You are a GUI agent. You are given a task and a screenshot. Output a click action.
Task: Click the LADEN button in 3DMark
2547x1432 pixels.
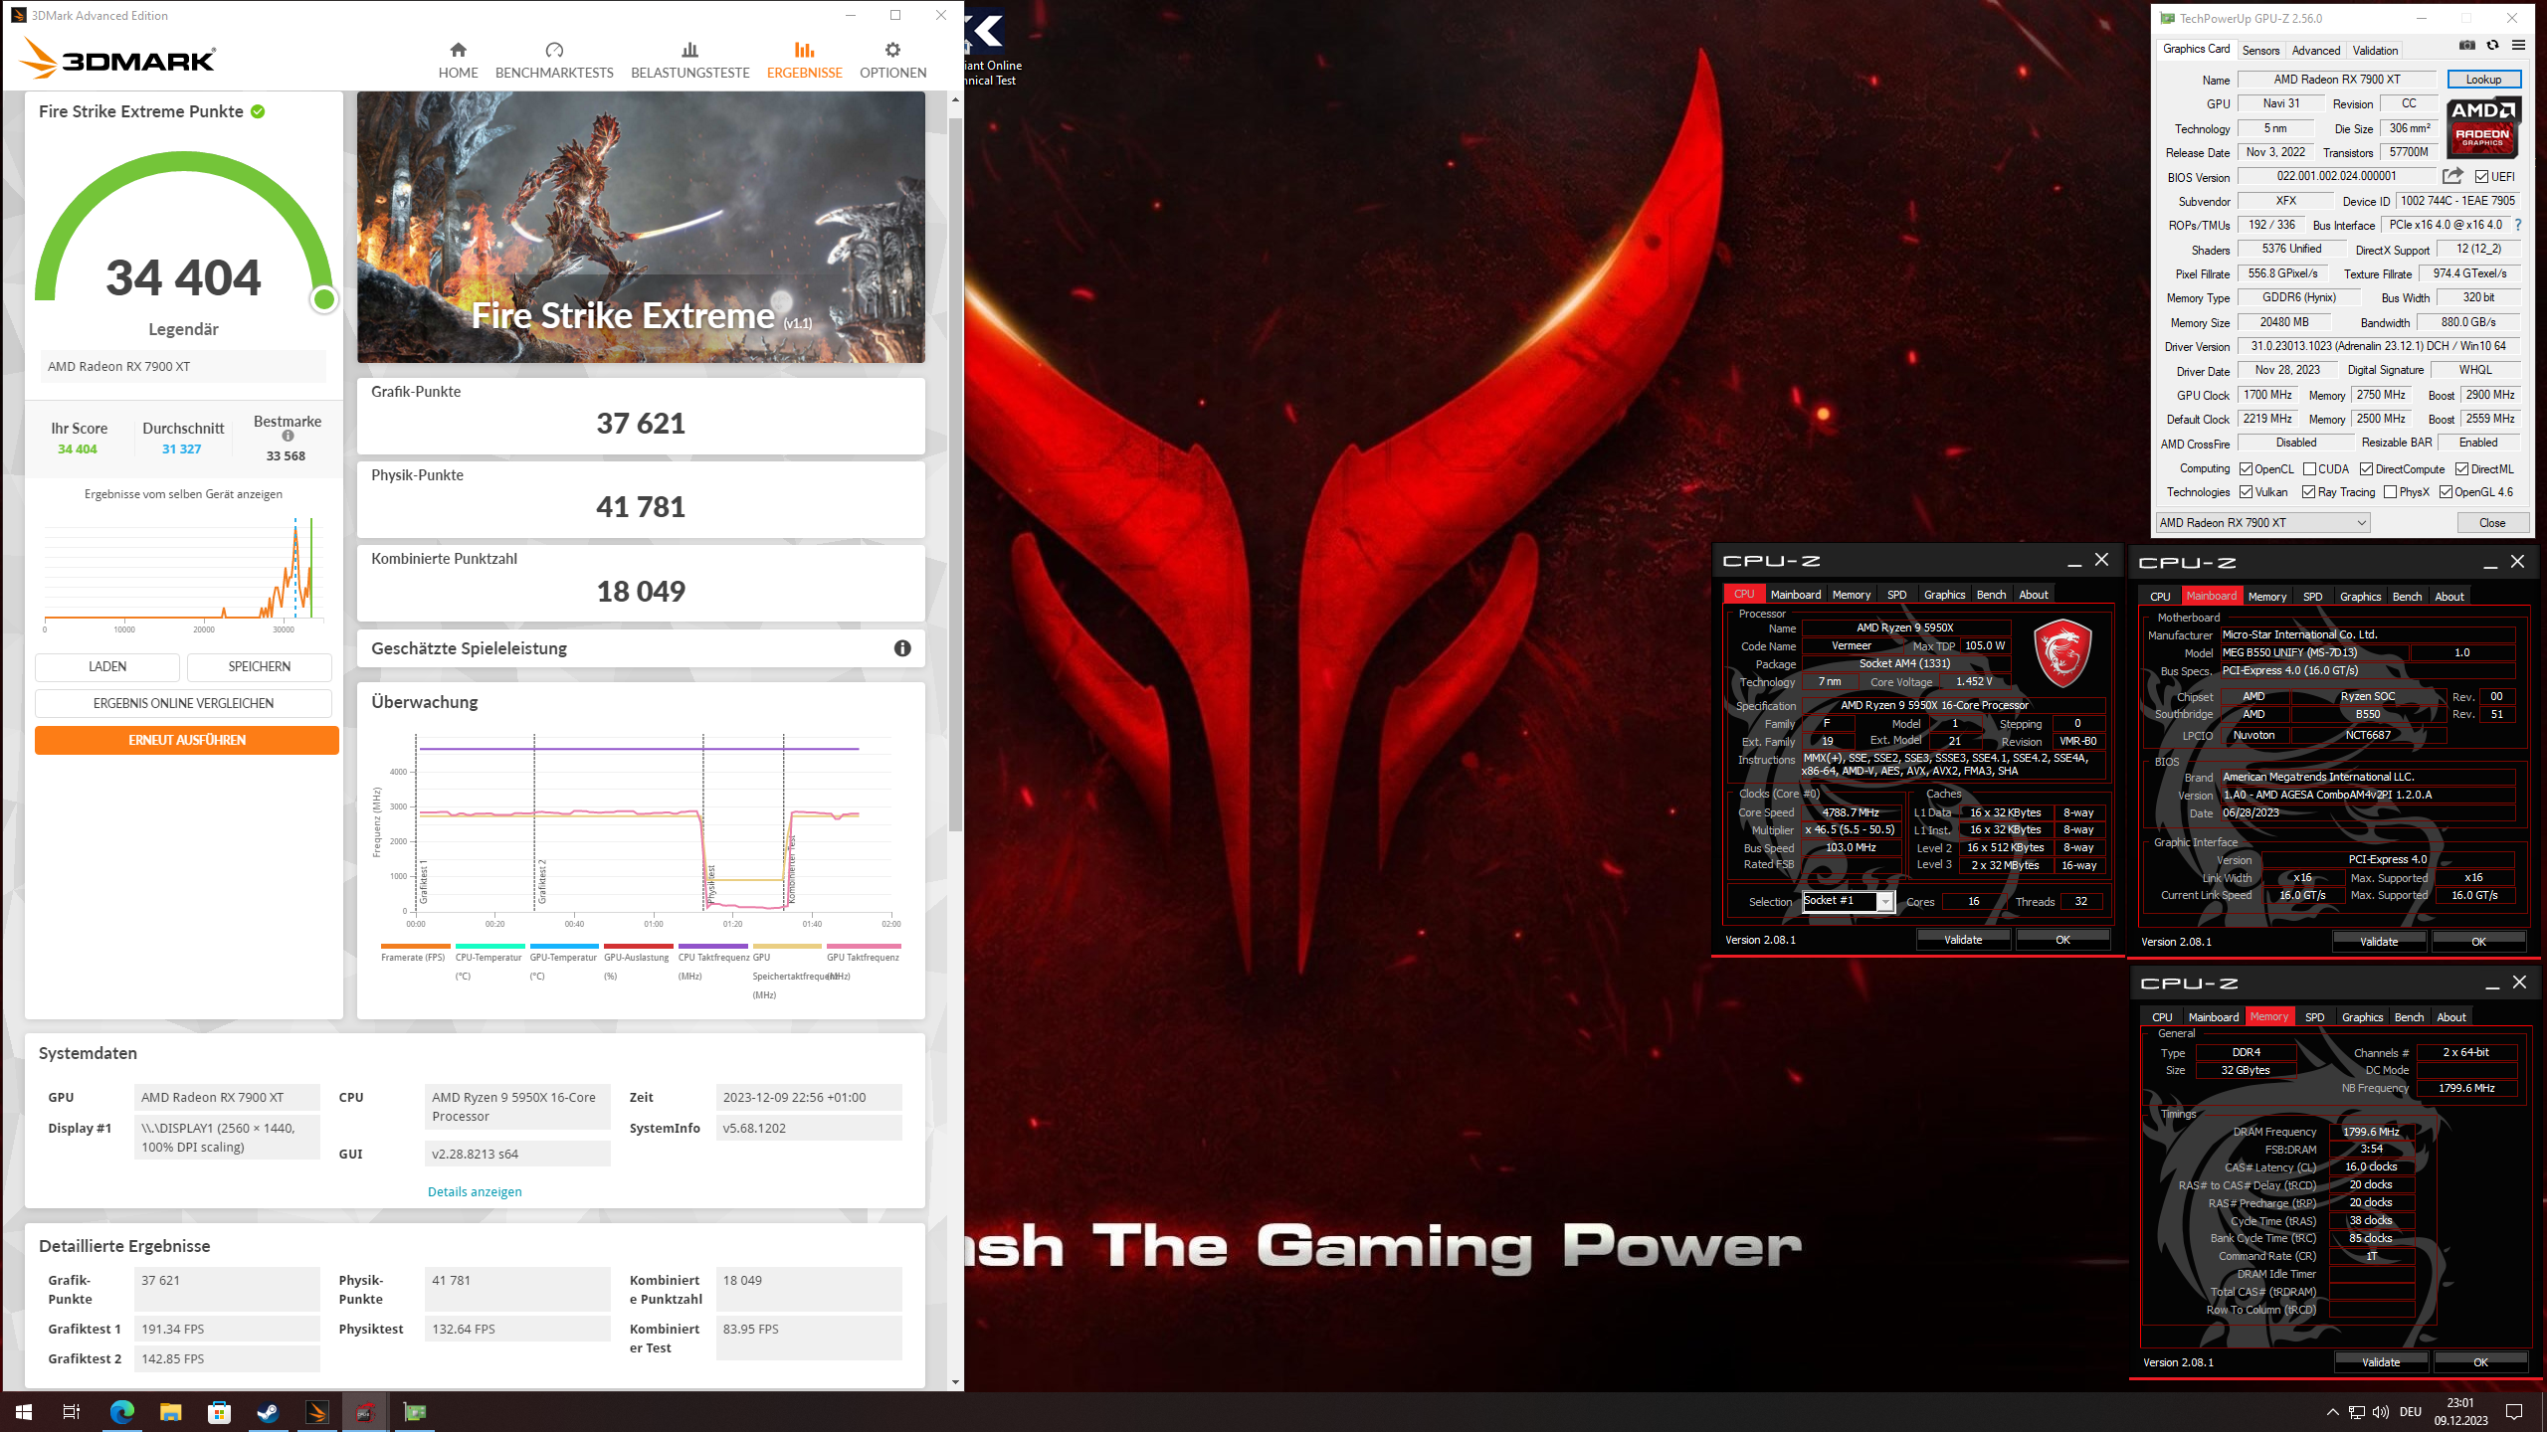click(x=107, y=666)
